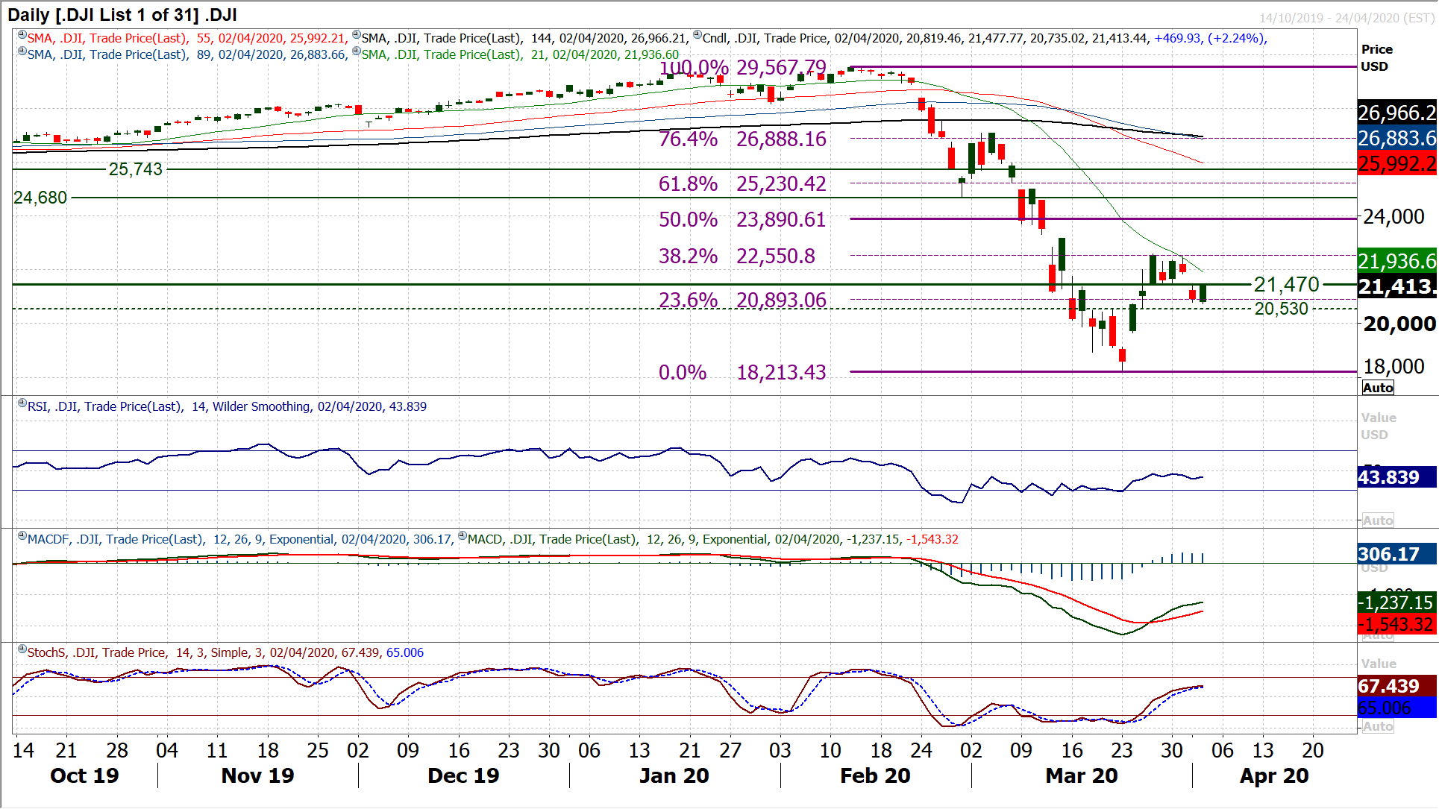The image size is (1439, 809).
Task: Click the 50.0% 23,890.61 Fibonacci label
Action: pyautogui.click(x=743, y=219)
